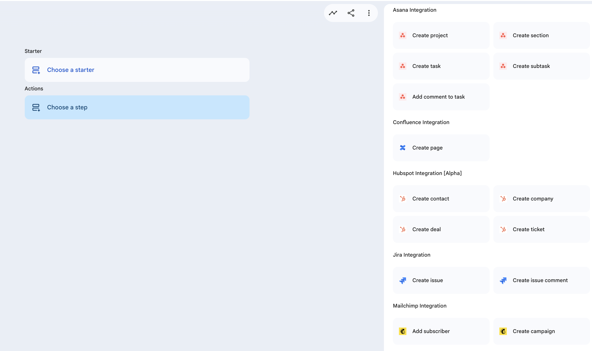Select the Create ticket action
The width and height of the screenshot is (592, 351).
(541, 229)
